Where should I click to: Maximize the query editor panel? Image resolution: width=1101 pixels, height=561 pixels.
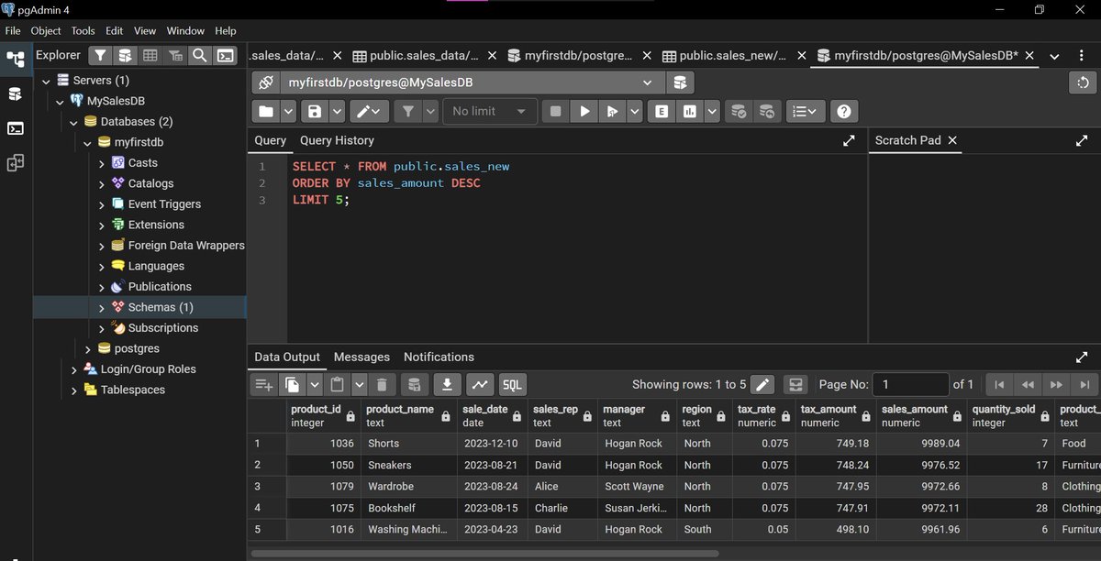(849, 140)
